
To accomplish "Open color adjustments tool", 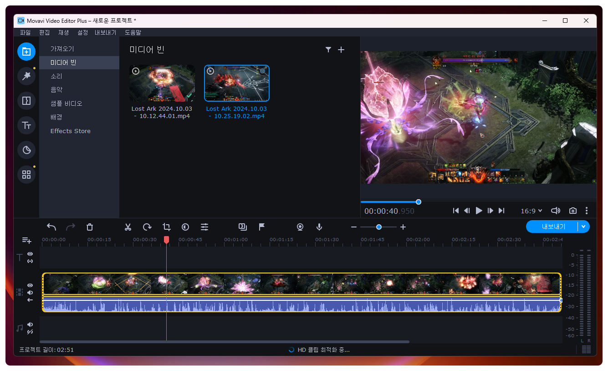I will tap(185, 227).
